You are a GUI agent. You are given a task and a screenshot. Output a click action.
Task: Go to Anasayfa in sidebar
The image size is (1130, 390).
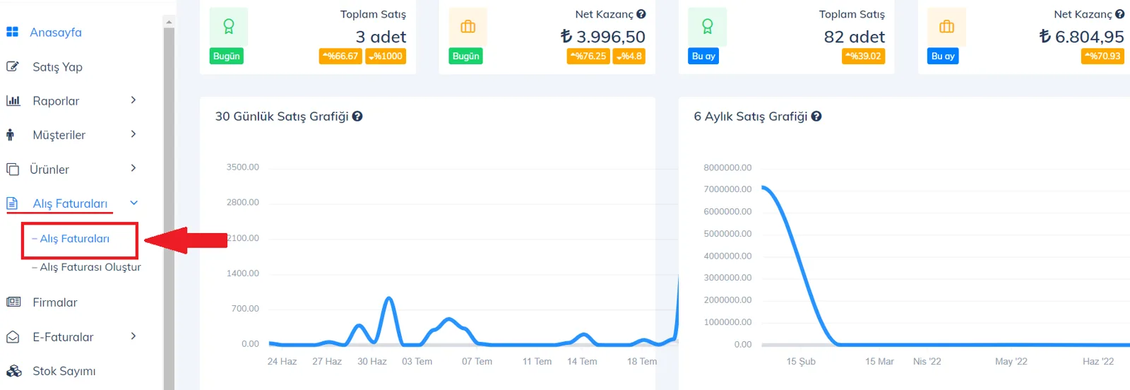tap(56, 32)
